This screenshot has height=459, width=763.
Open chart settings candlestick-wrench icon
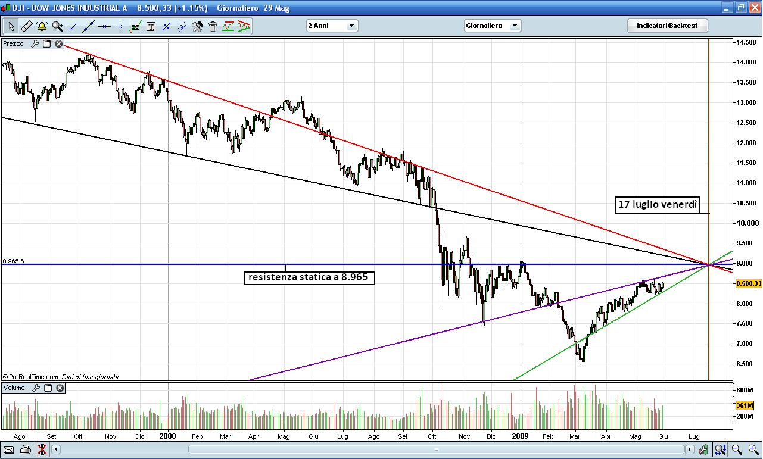coord(704,449)
